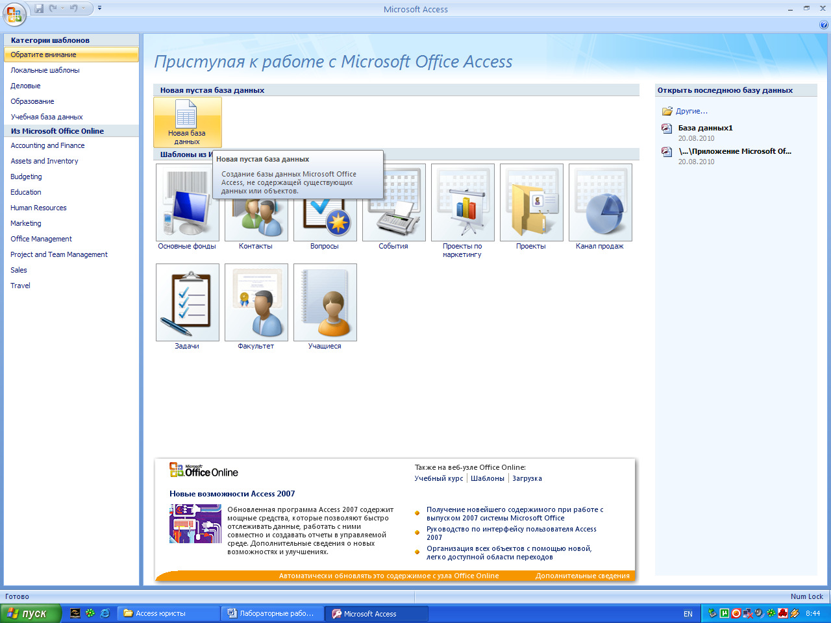The width and height of the screenshot is (831, 623).
Task: Switch to Лабораторные рабо... taskbar window
Action: [x=272, y=613]
